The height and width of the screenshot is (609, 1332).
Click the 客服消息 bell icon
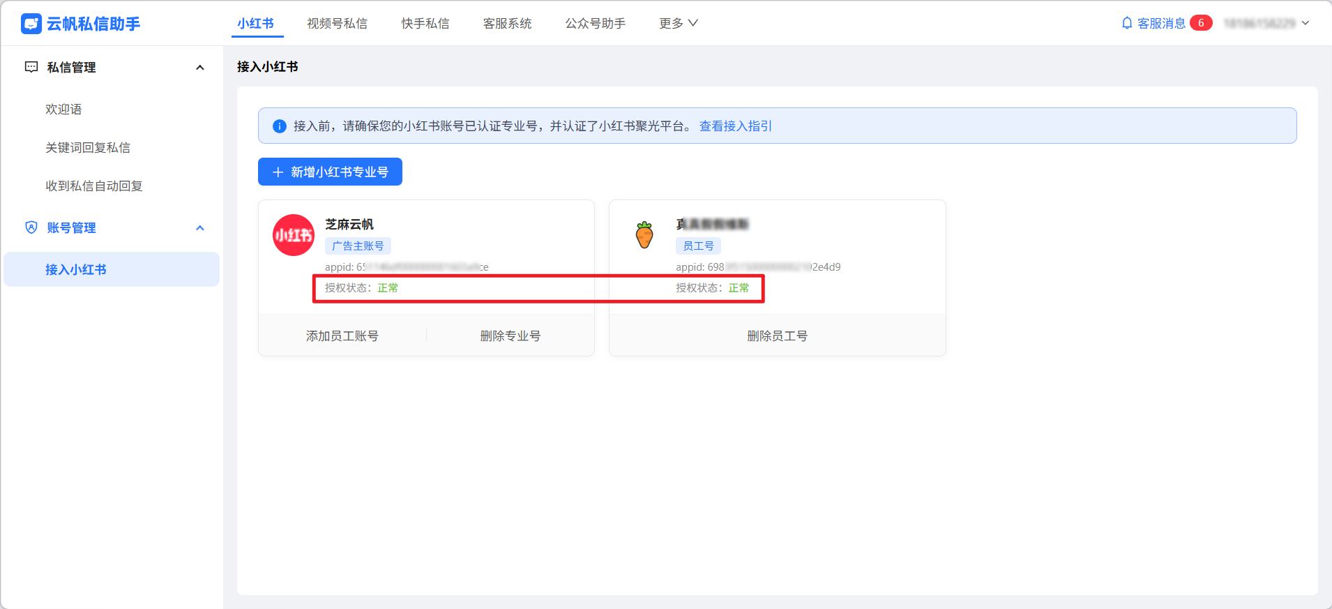(1126, 23)
